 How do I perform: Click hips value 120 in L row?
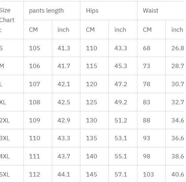click(x=91, y=84)
